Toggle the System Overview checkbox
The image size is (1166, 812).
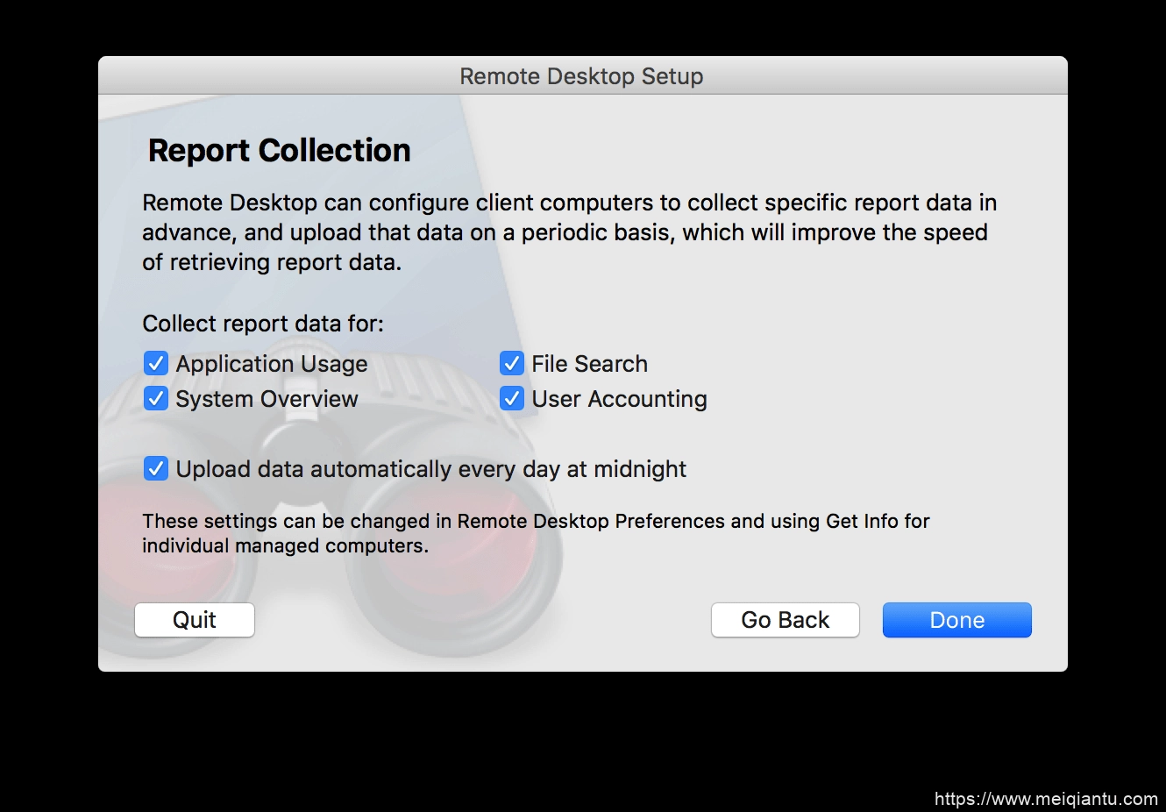tap(156, 398)
